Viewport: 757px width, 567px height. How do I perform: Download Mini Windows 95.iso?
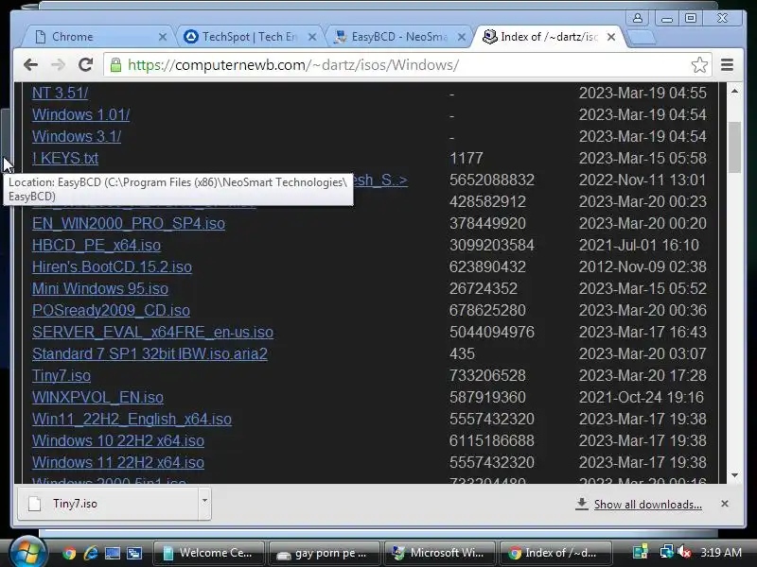(x=100, y=288)
